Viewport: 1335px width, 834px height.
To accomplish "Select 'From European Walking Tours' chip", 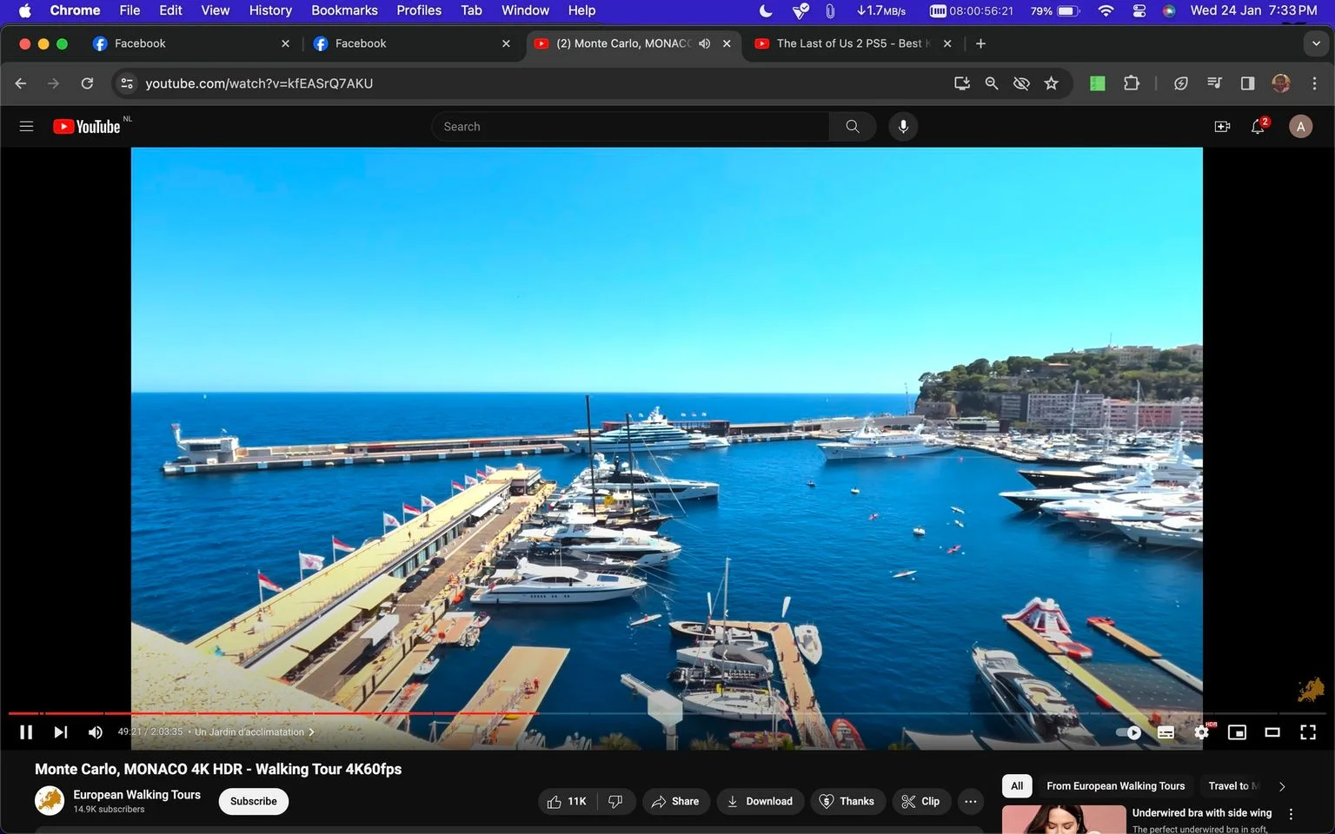I will pos(1115,785).
